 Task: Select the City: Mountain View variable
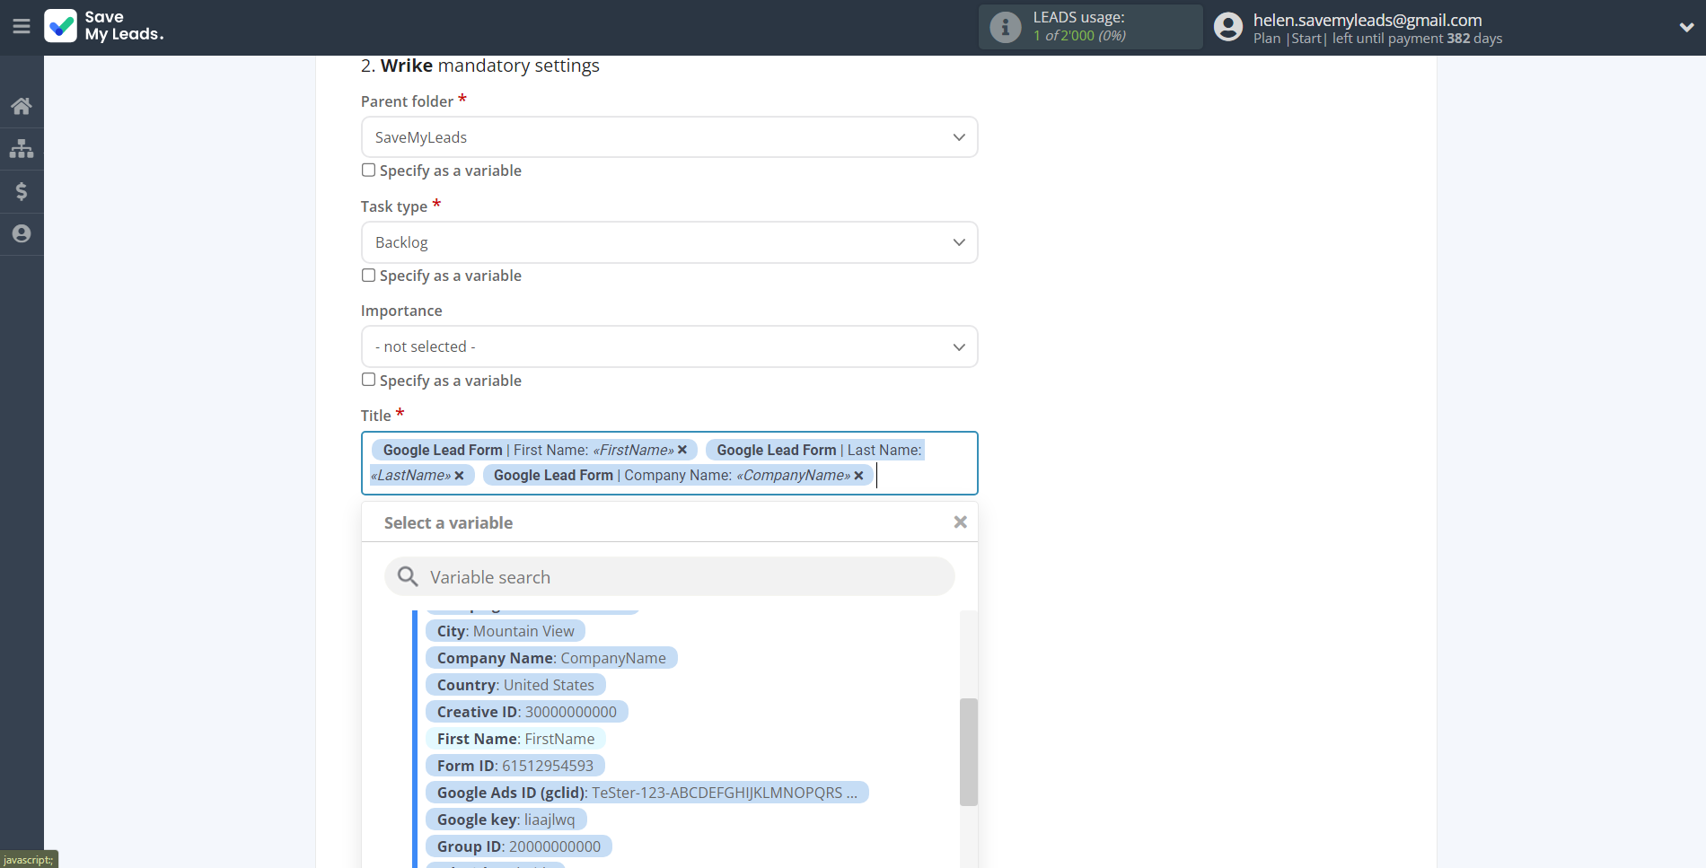click(x=506, y=631)
